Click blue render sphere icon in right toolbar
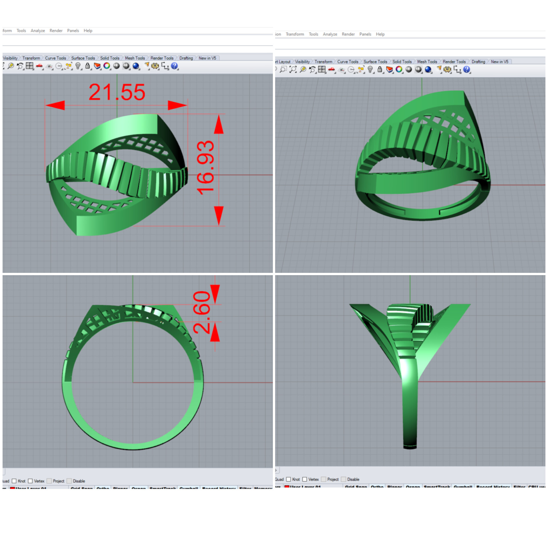 (x=428, y=69)
